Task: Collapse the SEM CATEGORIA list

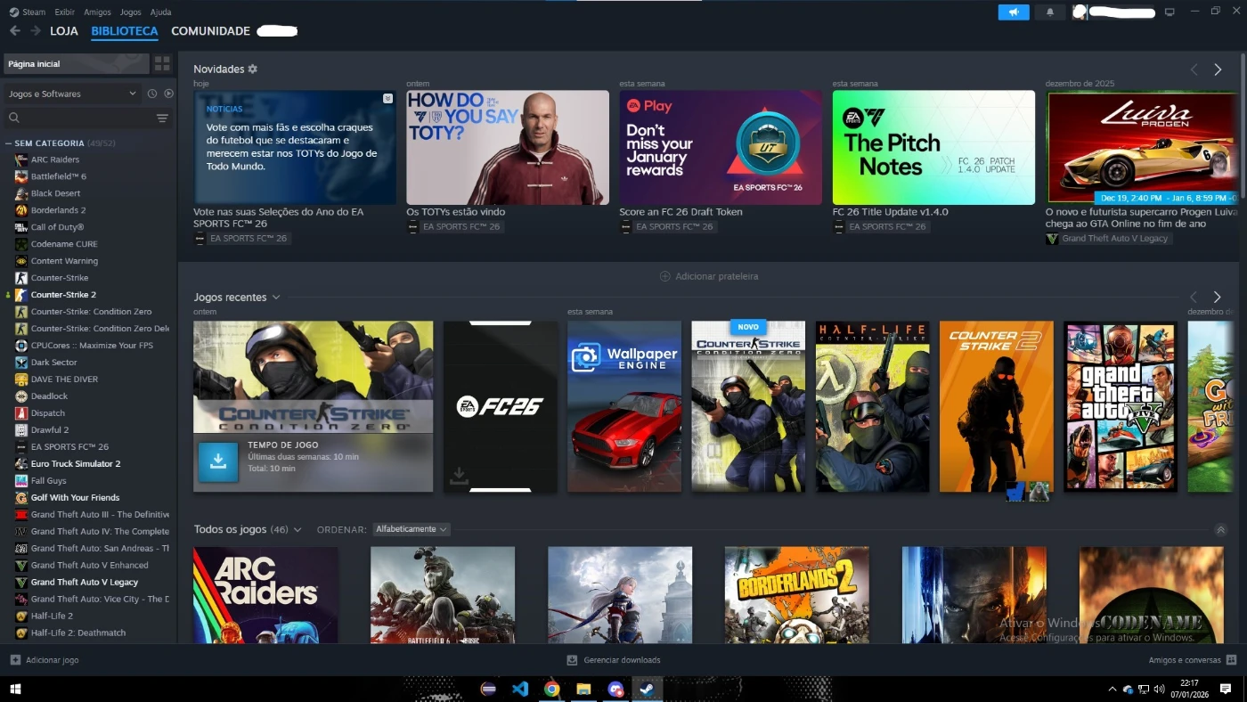Action: [9, 143]
